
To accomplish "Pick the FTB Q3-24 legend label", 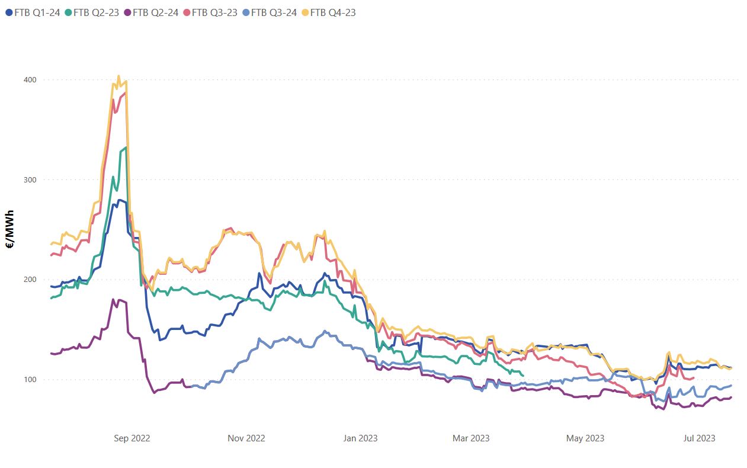I will 274,12.
